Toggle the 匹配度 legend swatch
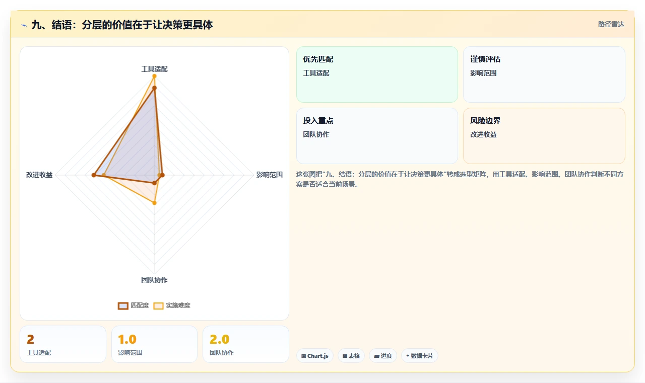 pyautogui.click(x=123, y=305)
